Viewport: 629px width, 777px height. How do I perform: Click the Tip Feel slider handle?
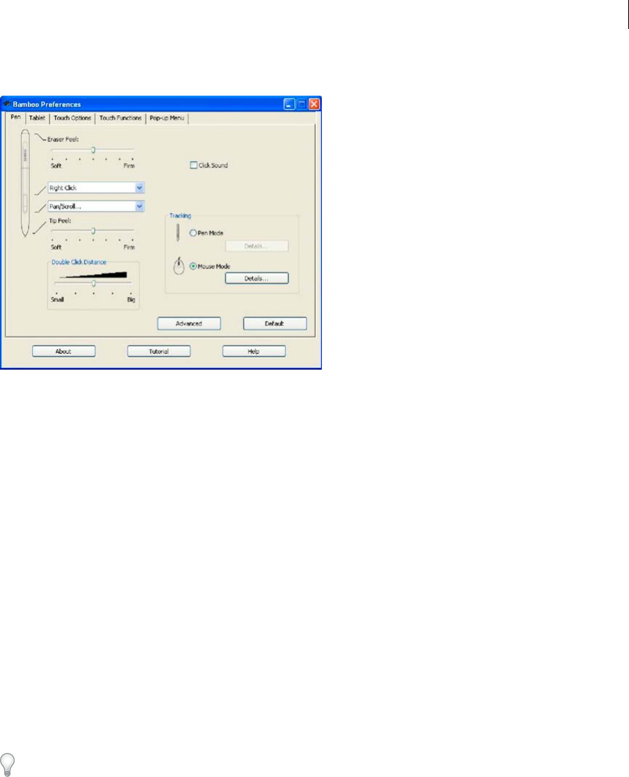pyautogui.click(x=93, y=231)
